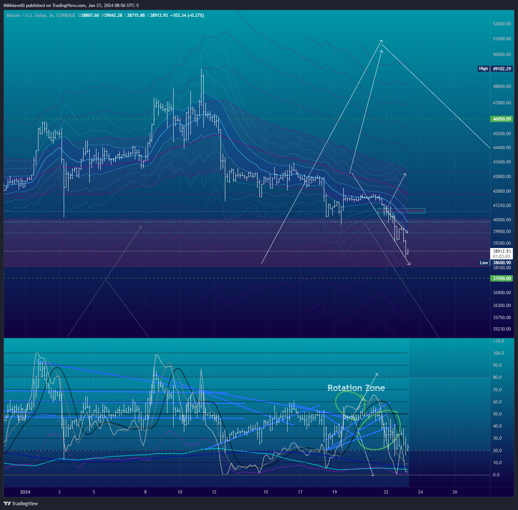Select the High 49102.29 price tag
518x510 pixels.
[495, 69]
